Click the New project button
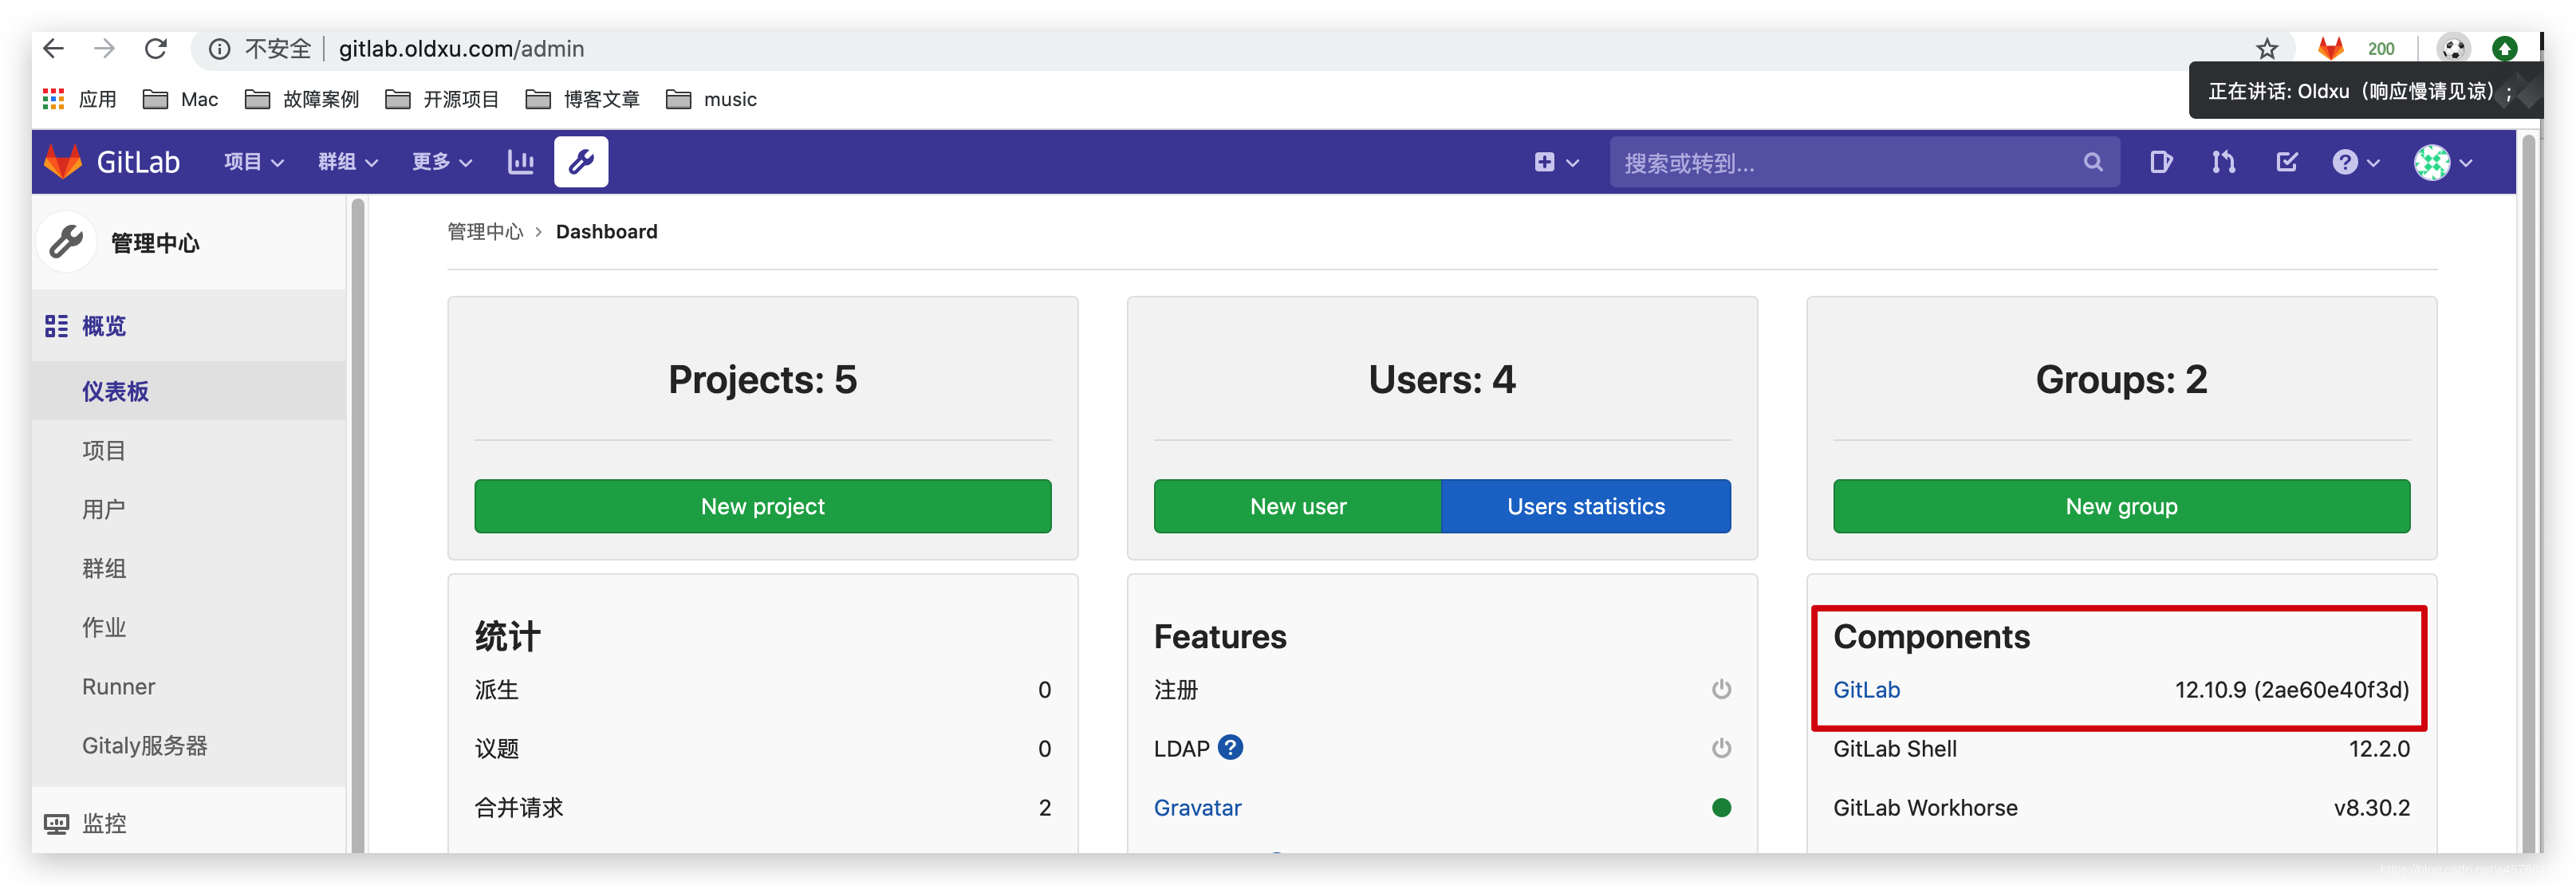This screenshot has width=2576, height=885. coord(762,506)
